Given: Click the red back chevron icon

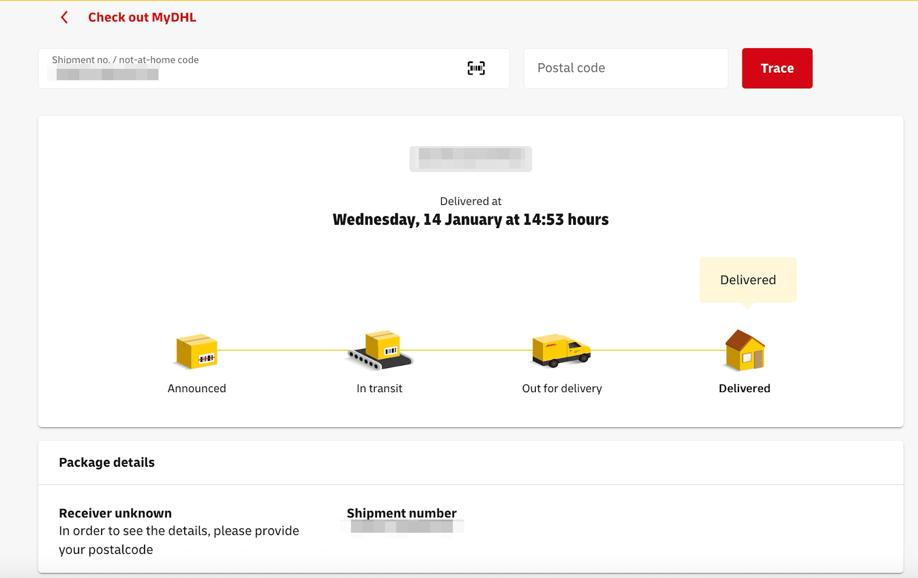Looking at the screenshot, I should (x=64, y=18).
